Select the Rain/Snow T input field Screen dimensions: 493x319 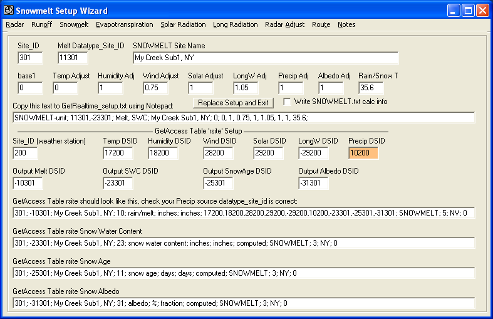pos(373,88)
